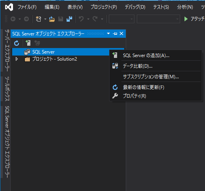The height and width of the screenshot is (191, 205).
Task: Click the data compare icon in context menu
Action: 115,66
